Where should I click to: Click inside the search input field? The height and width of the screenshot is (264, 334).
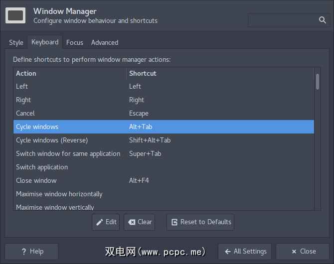point(283,20)
